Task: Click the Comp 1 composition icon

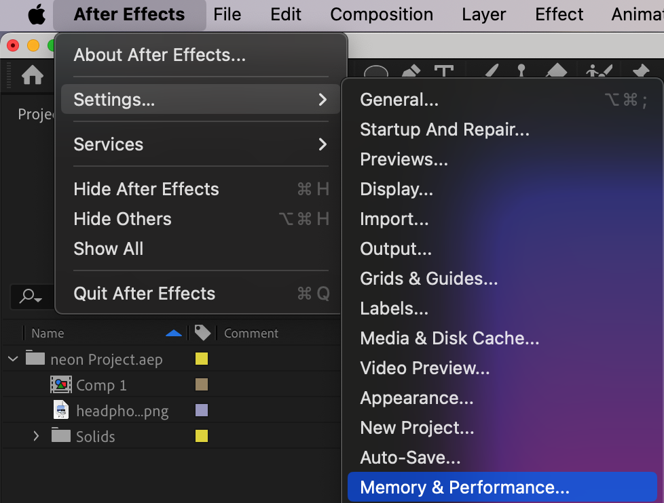Action: tap(61, 384)
